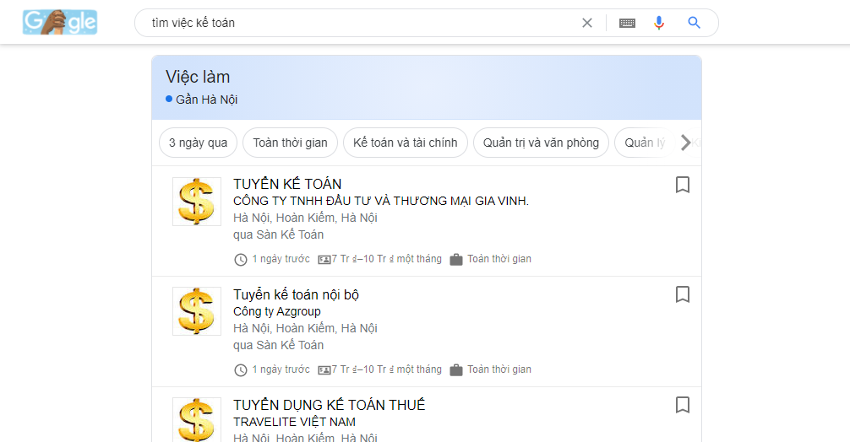Click the briefcase icon in Gia Vinh job
This screenshot has height=442, width=850.
(x=456, y=260)
